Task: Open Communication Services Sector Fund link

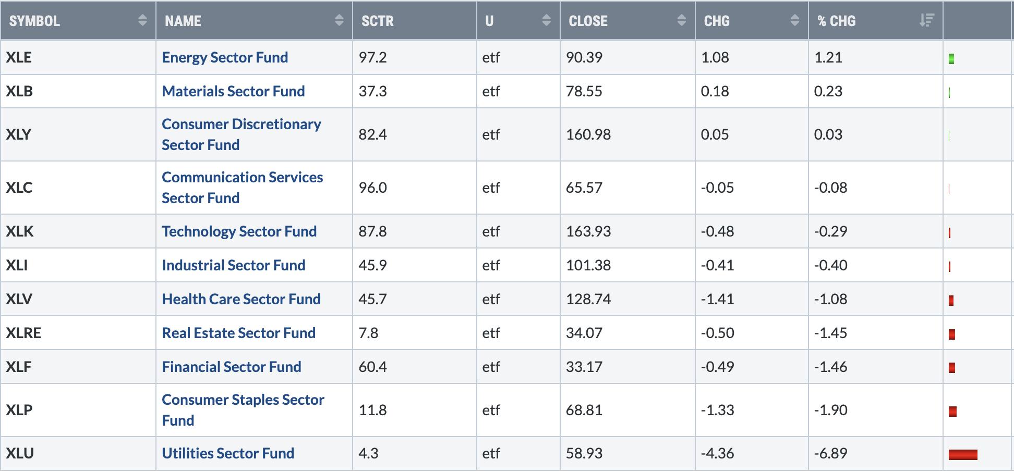Action: coord(243,188)
